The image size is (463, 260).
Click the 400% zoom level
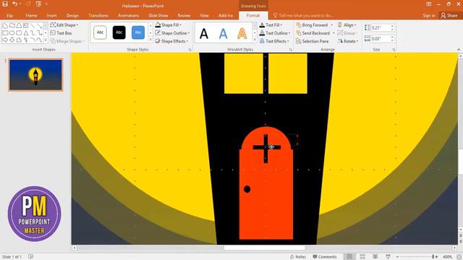pos(447,257)
